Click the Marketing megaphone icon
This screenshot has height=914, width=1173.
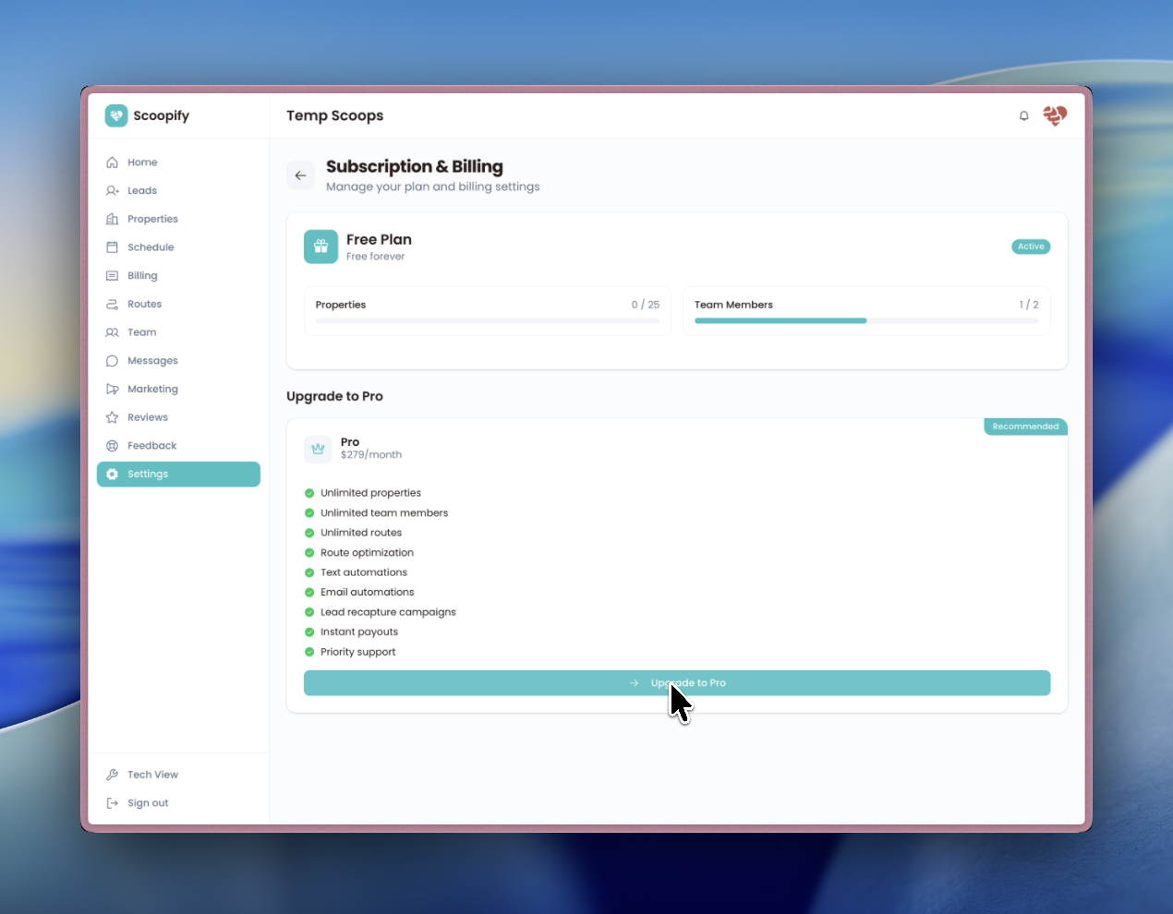(x=112, y=389)
